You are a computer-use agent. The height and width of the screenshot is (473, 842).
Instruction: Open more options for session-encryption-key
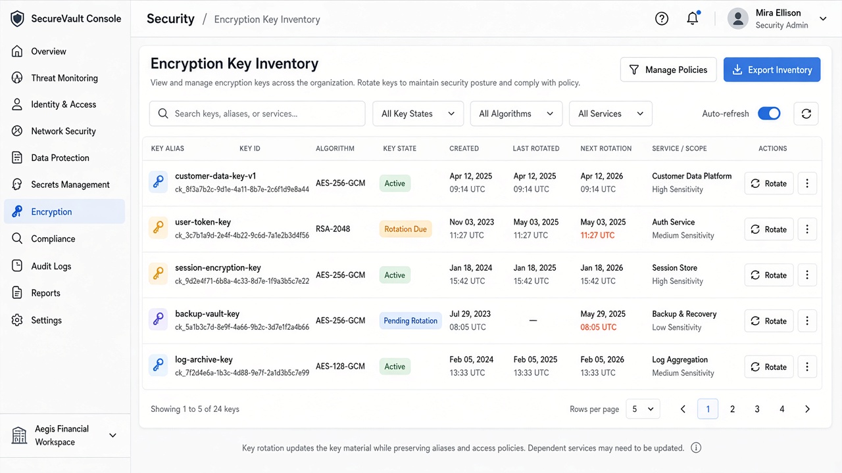coord(807,275)
